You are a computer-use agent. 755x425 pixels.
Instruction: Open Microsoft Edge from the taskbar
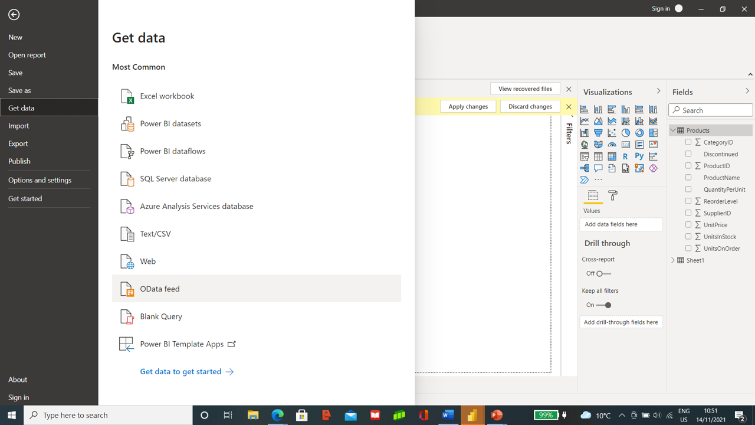(x=277, y=415)
